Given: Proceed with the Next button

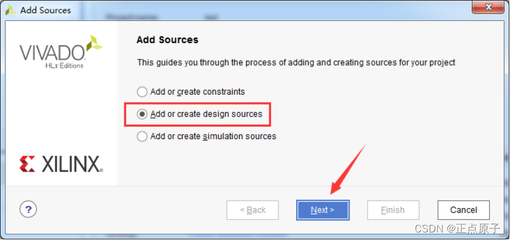Looking at the screenshot, I should point(322,210).
